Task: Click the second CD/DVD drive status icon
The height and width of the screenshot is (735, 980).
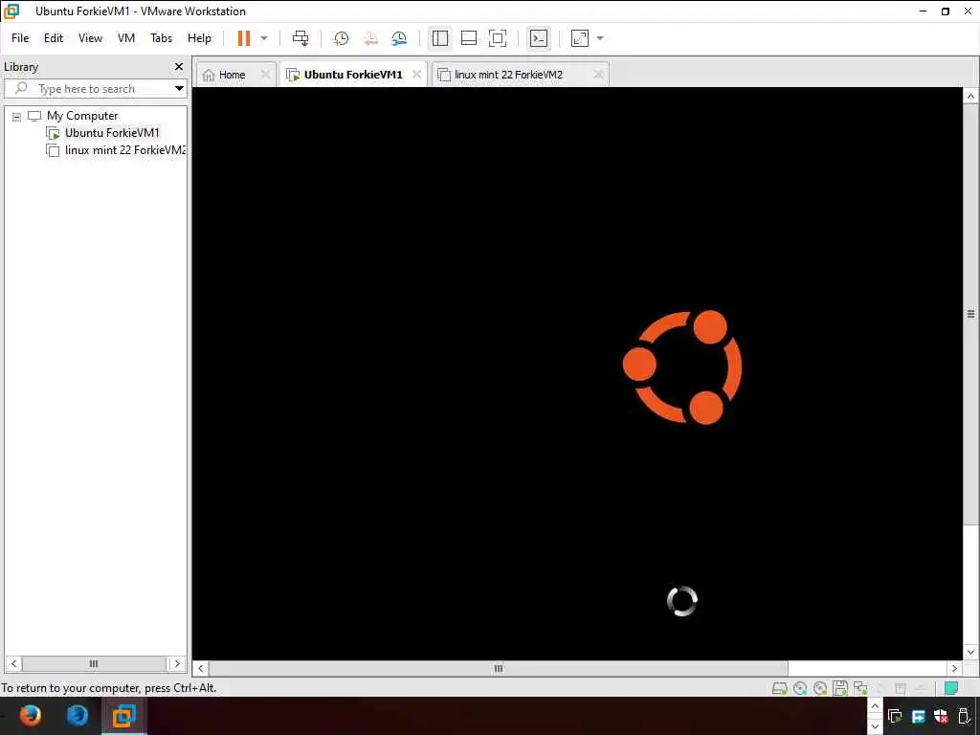Action: (819, 688)
